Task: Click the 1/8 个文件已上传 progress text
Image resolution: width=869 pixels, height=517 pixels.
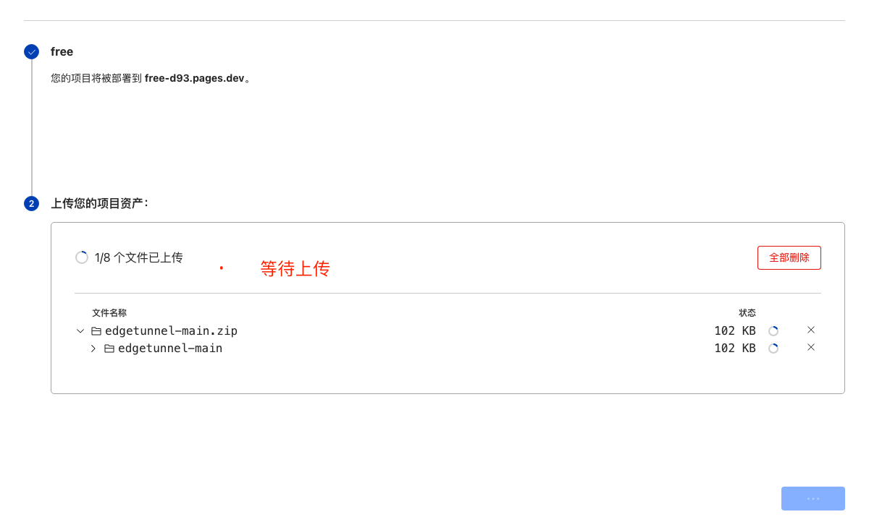Action: point(139,257)
